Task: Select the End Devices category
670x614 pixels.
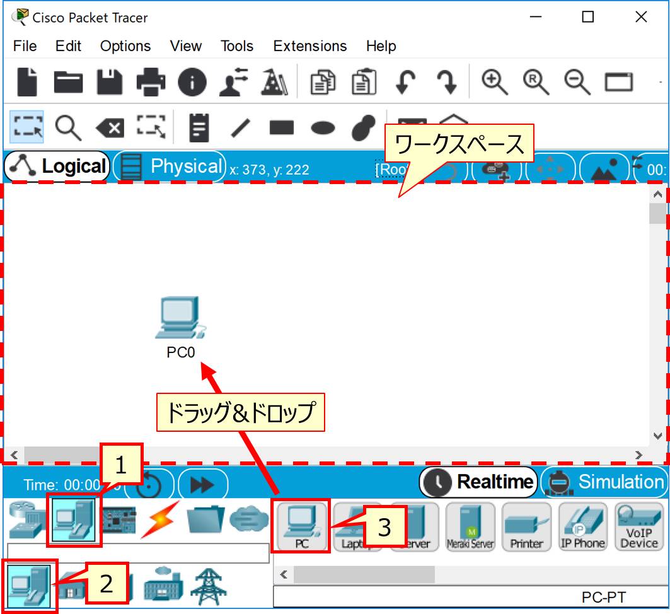Action: tap(74, 521)
